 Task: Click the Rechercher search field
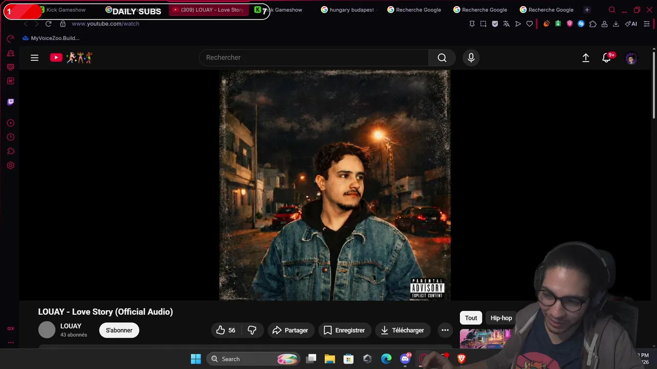[314, 58]
